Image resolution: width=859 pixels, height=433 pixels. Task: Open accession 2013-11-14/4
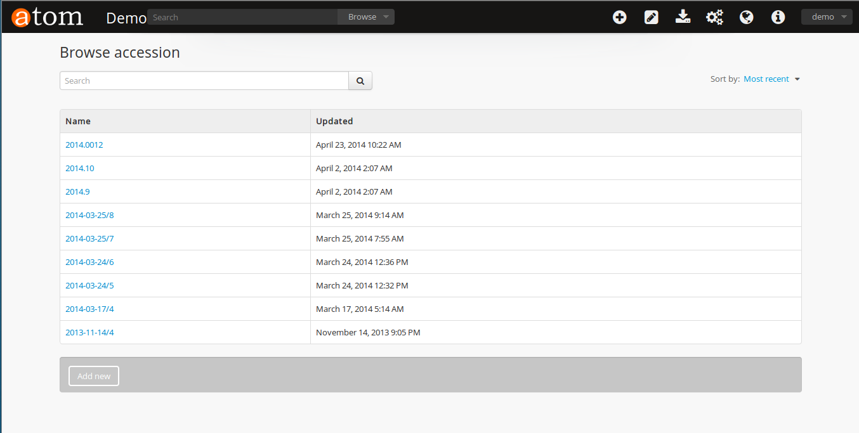(x=89, y=332)
